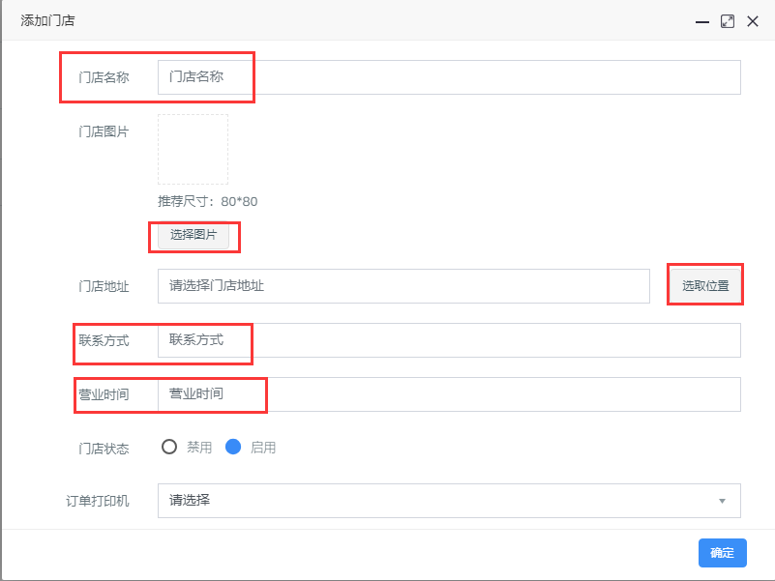Close the 添加门店 dialog

point(753,21)
